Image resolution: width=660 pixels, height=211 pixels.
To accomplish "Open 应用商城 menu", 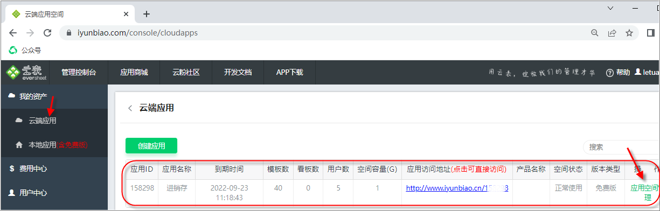I will pos(134,72).
